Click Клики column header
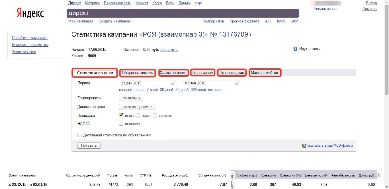The height and width of the screenshot is (189, 389). pos(129,175)
